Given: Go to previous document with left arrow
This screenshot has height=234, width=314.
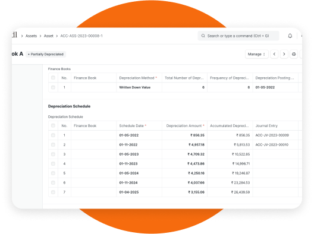Looking at the screenshot, I should (x=274, y=54).
